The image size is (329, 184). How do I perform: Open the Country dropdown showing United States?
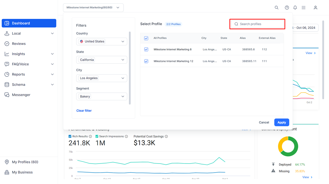[102, 41]
